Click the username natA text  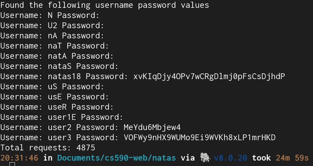pyautogui.click(x=57, y=56)
